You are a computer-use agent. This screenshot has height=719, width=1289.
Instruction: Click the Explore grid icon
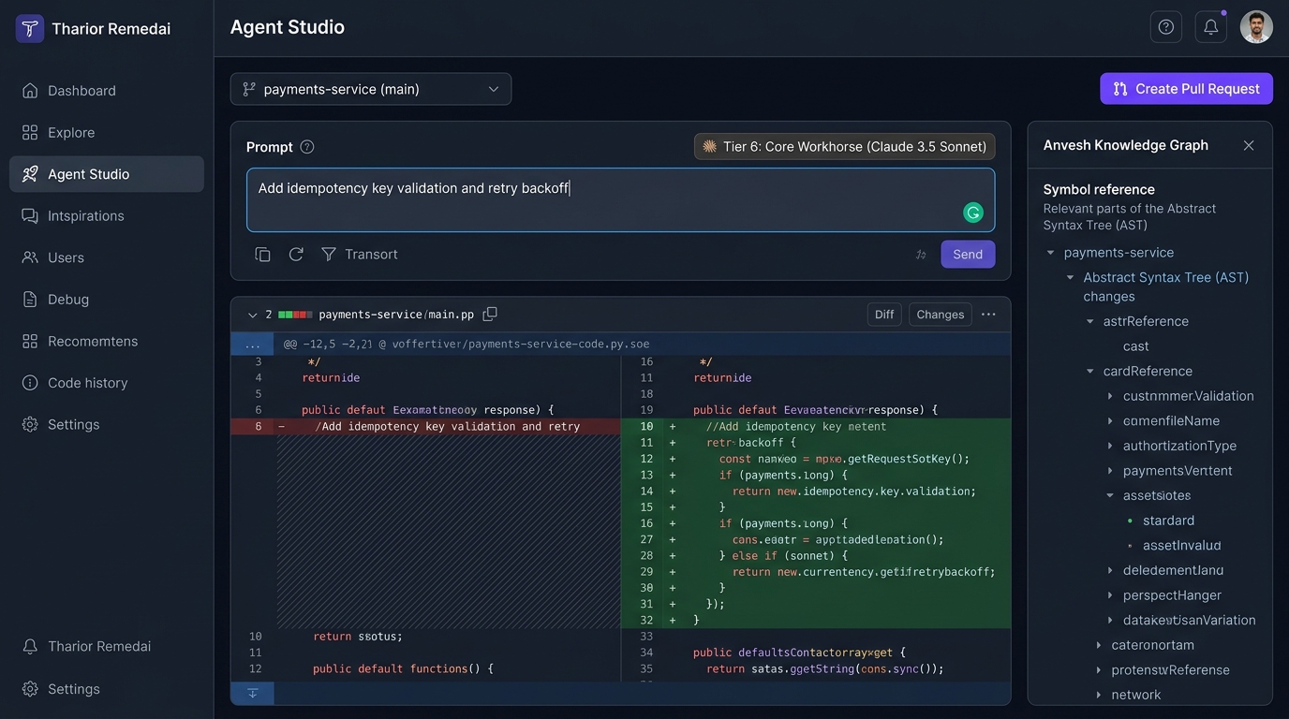pyautogui.click(x=30, y=132)
